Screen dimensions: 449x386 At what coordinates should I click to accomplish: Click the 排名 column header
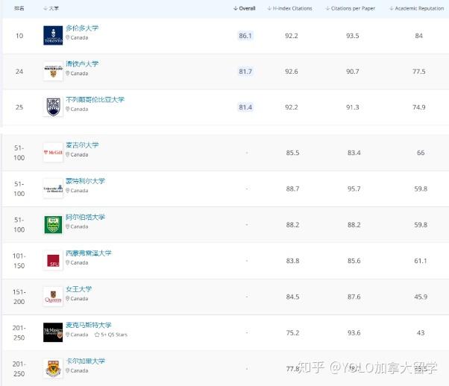tap(19, 8)
